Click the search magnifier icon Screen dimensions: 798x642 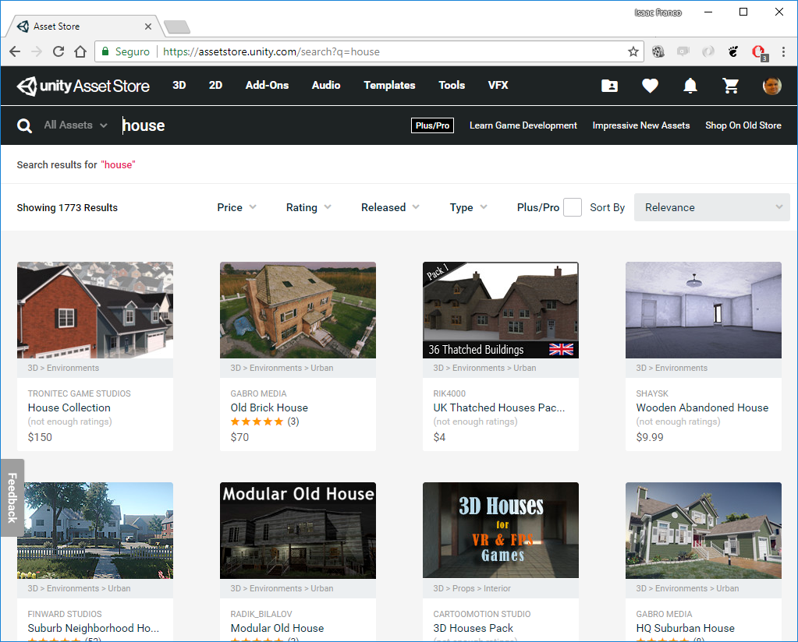(x=24, y=125)
